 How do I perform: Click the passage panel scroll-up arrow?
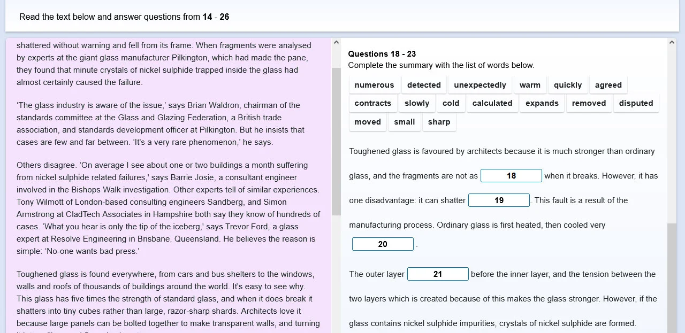tap(336, 43)
